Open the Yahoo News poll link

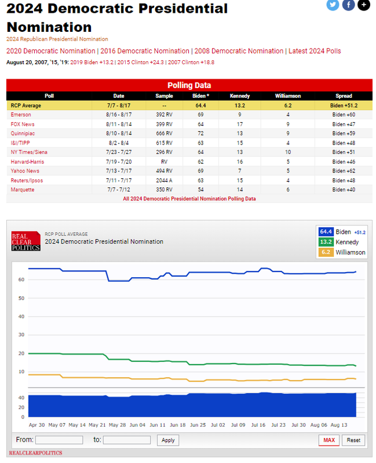[x=25, y=171]
